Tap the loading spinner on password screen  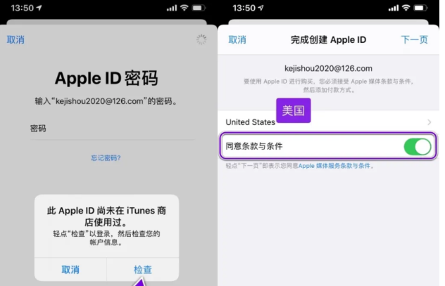pyautogui.click(x=201, y=39)
